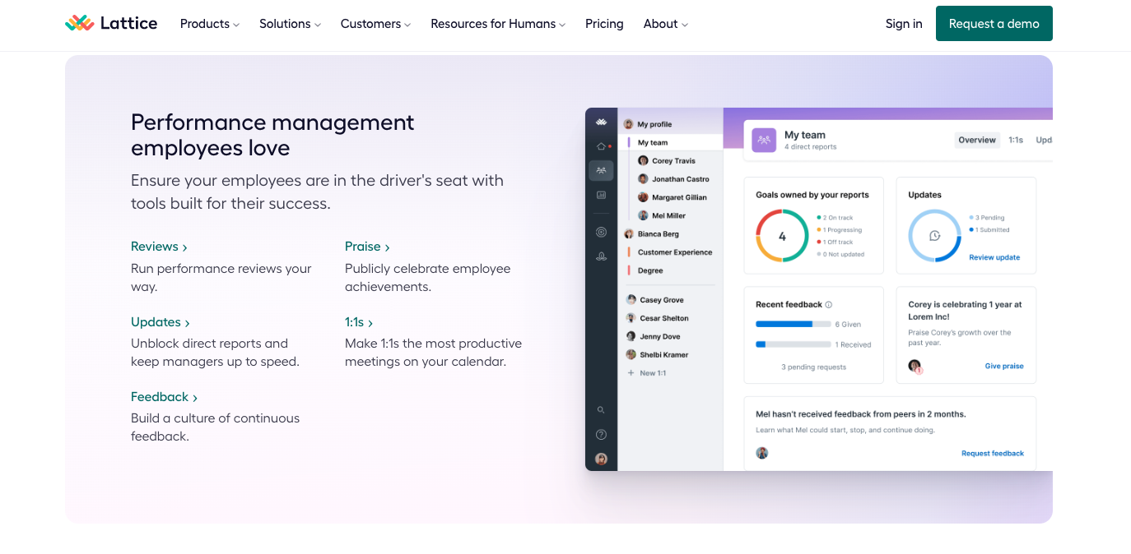This screenshot has height=554, width=1131.
Task: Click Cesar Shelton's avatar
Action: coord(631,318)
